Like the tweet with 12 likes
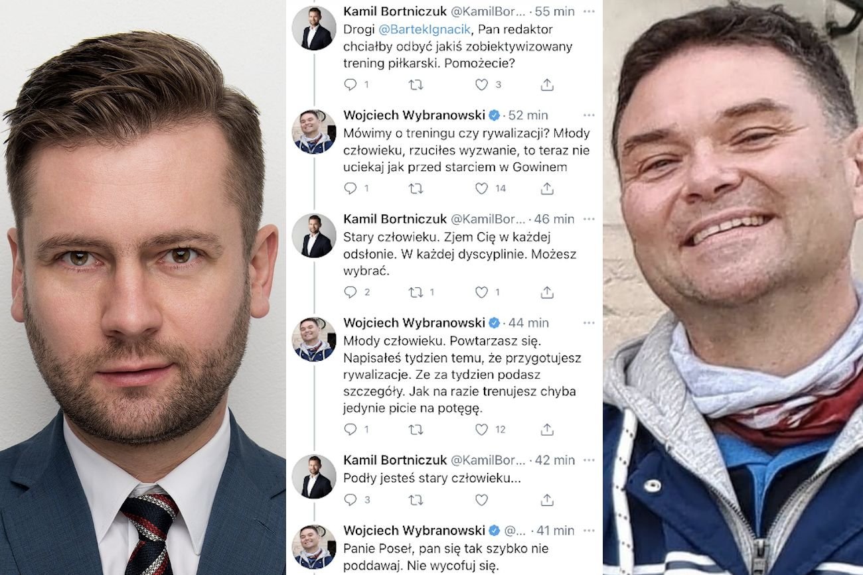This screenshot has height=575, width=863. [x=482, y=430]
